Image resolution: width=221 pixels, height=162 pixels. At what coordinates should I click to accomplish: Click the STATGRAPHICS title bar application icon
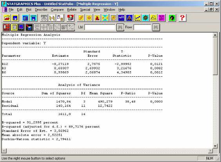pos(4,4)
